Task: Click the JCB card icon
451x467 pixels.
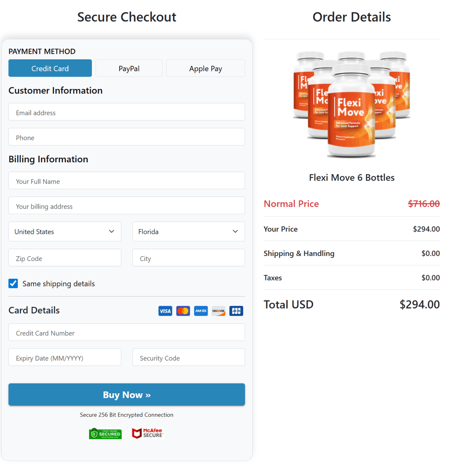Action: point(236,311)
